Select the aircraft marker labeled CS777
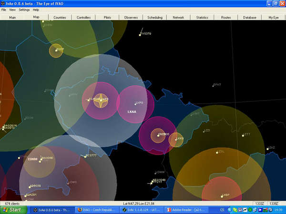This screenshot has width=286, height=214. click(85, 156)
